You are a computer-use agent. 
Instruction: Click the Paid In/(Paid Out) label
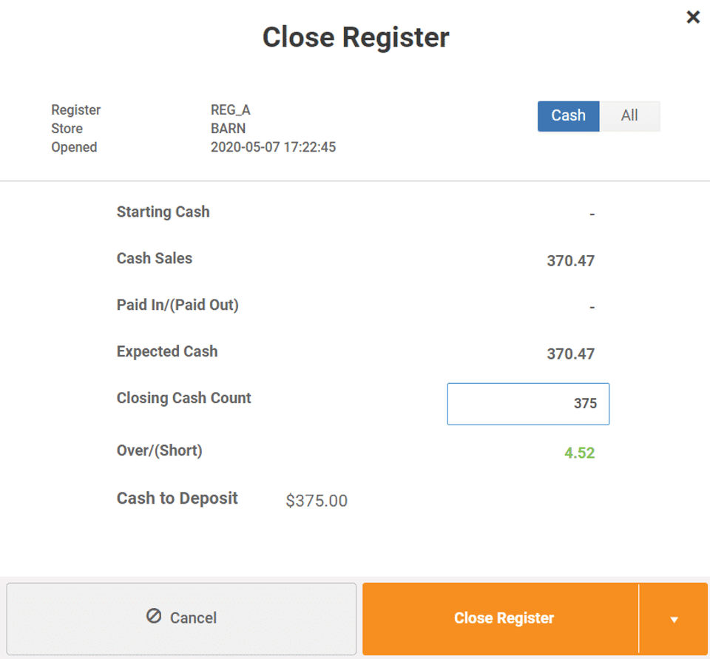pos(177,305)
